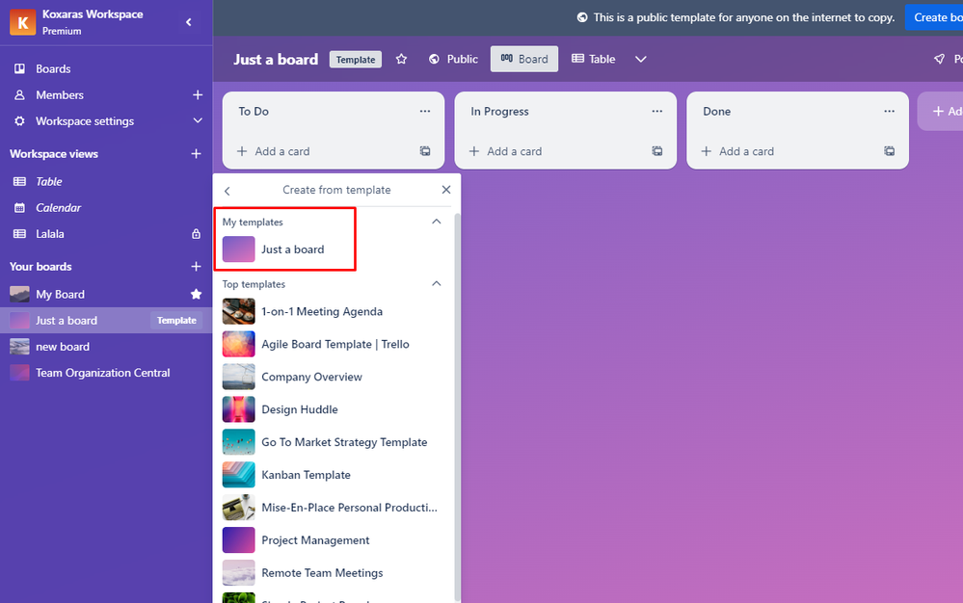Open the Lalala workspace view

click(50, 234)
